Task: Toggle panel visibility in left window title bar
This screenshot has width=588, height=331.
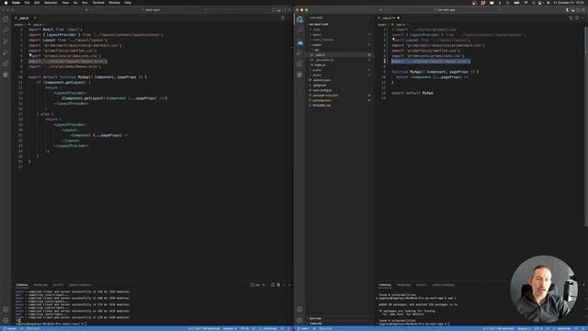Action: point(279,10)
